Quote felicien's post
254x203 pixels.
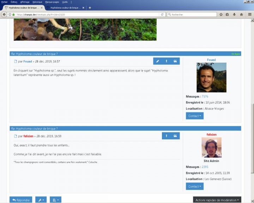(x=175, y=136)
